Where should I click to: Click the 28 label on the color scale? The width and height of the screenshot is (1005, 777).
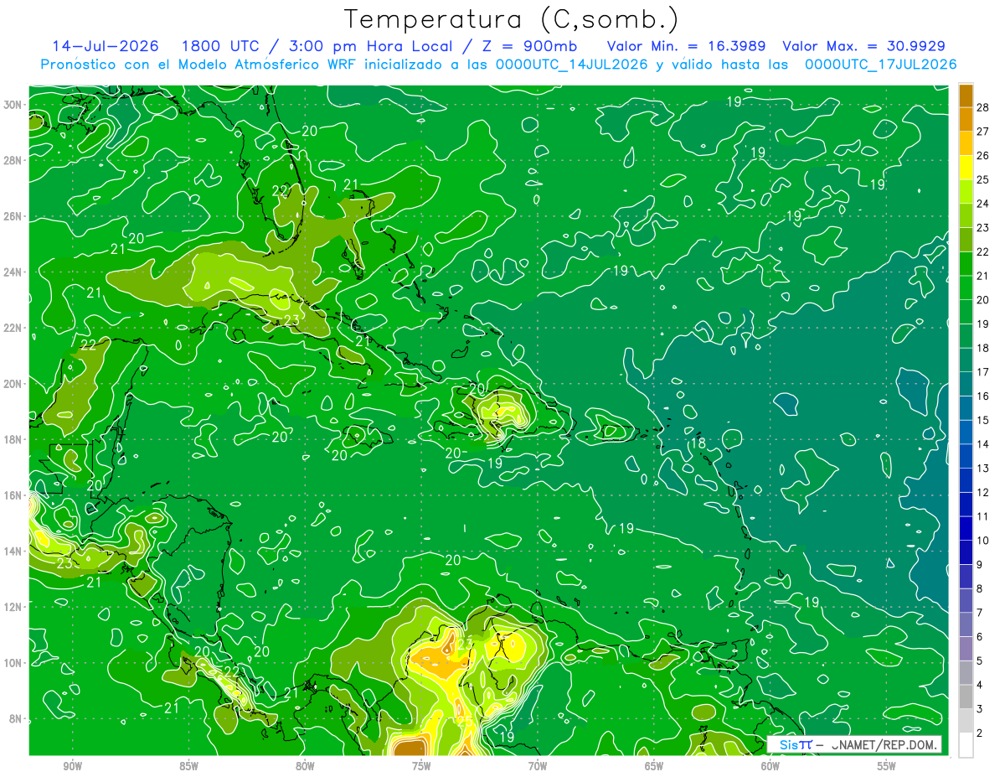[982, 107]
